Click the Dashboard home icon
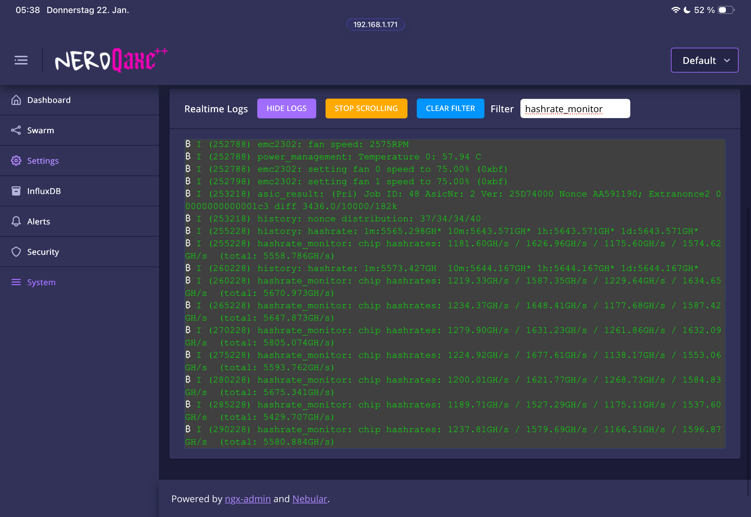 click(16, 100)
